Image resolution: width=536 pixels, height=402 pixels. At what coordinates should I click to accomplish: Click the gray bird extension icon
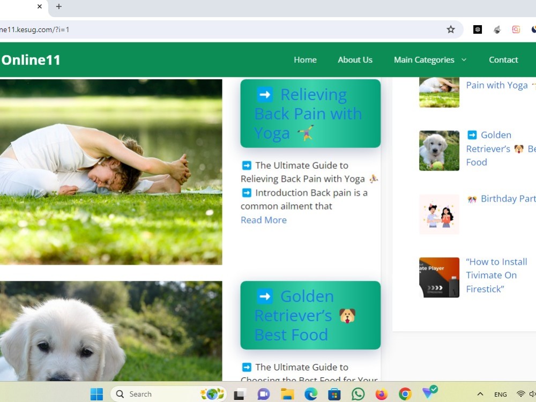(x=497, y=29)
